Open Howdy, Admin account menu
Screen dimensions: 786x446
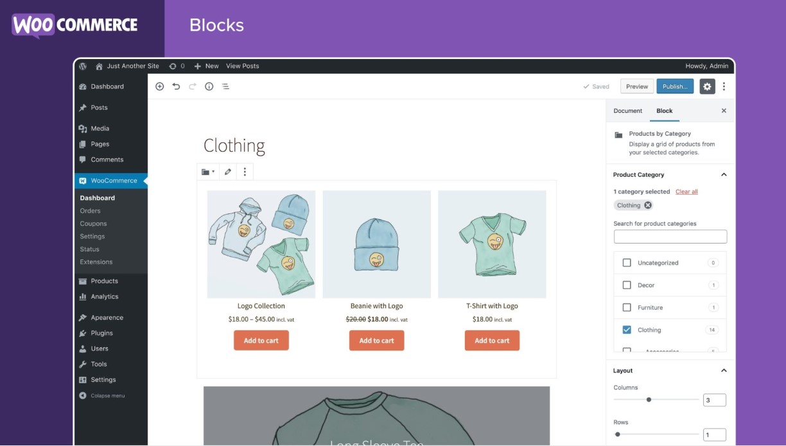[707, 66]
